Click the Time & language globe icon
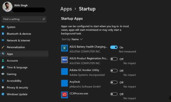The height and width of the screenshot is (102, 171). (x=3, y=67)
